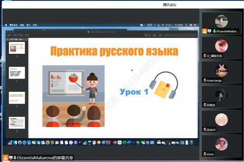Click the screen-share icon on ElizavetaMakarova's tile
Screen dimensions: 244x162
[x=209, y=31]
